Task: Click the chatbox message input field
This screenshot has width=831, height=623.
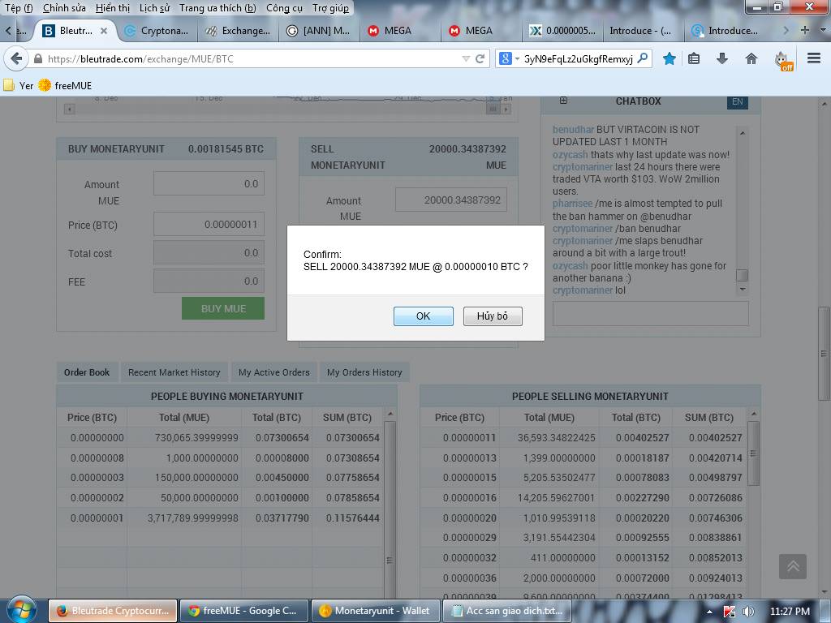Action: 650,314
